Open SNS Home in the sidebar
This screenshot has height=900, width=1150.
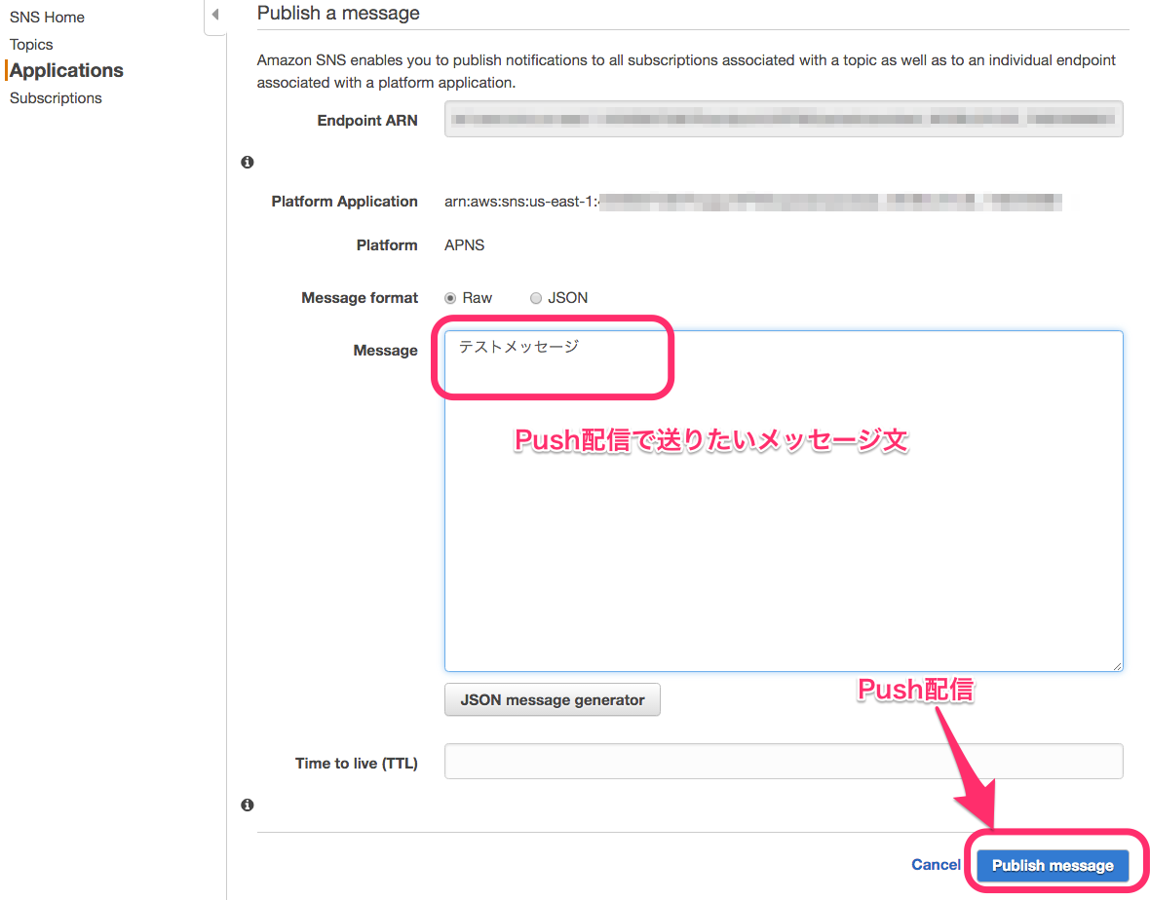[x=47, y=17]
